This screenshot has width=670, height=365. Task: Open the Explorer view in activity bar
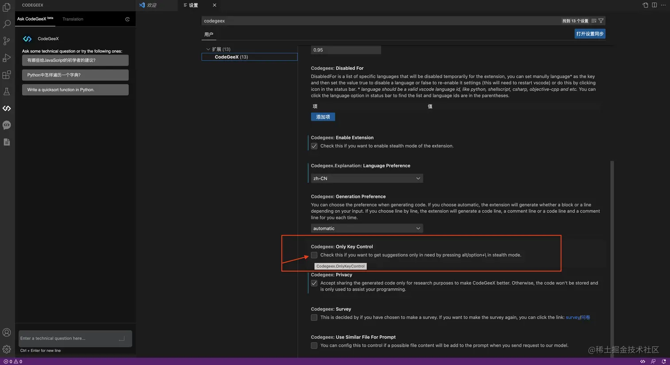(7, 8)
